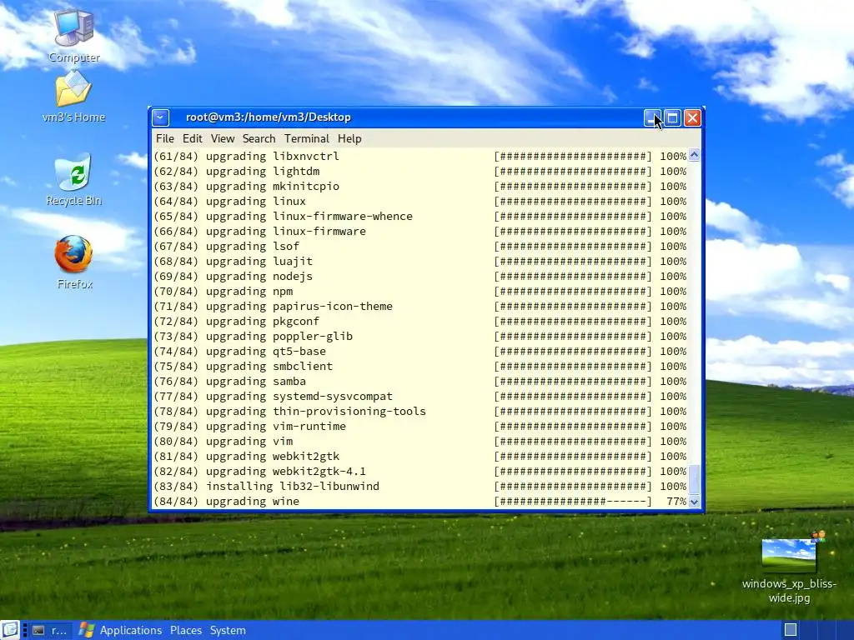
Task: Click the terminal scrollbar thumb
Action: (x=694, y=479)
